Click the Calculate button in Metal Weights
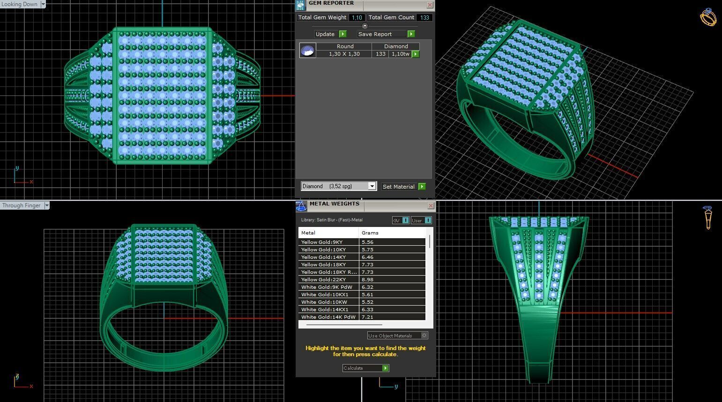This screenshot has width=722, height=402. 366,368
